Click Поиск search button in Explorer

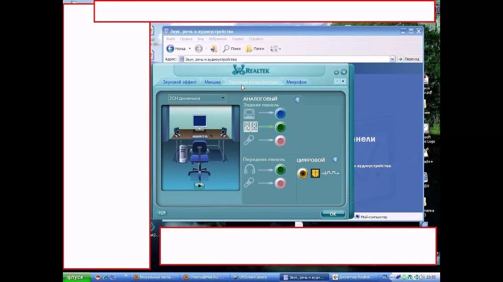click(232, 49)
